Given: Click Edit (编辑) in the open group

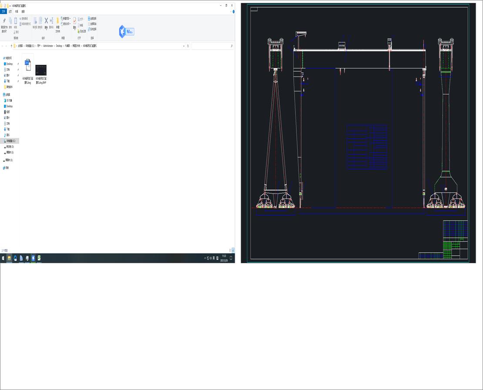Looking at the screenshot, I should [80, 25].
